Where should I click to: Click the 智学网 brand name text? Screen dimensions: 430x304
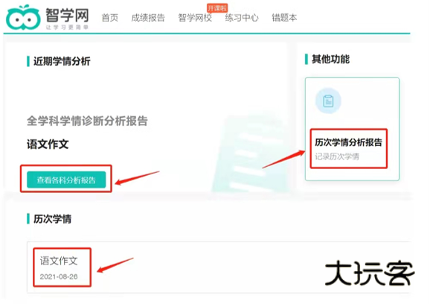coord(67,15)
